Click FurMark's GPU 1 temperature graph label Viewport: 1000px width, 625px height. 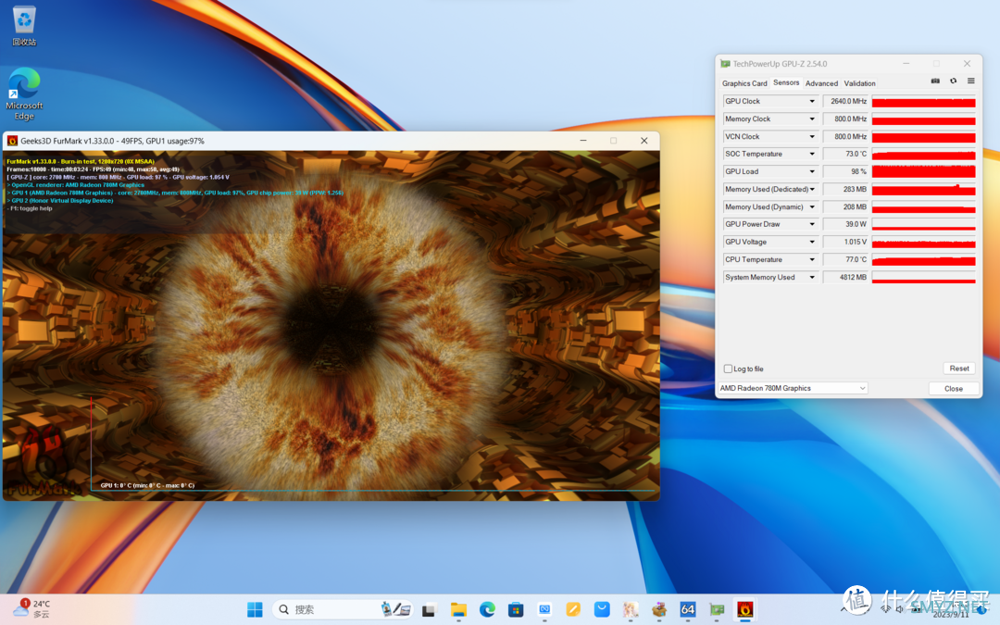[147, 485]
